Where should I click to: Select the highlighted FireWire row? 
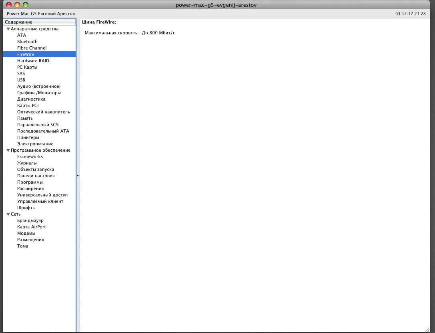coord(39,54)
